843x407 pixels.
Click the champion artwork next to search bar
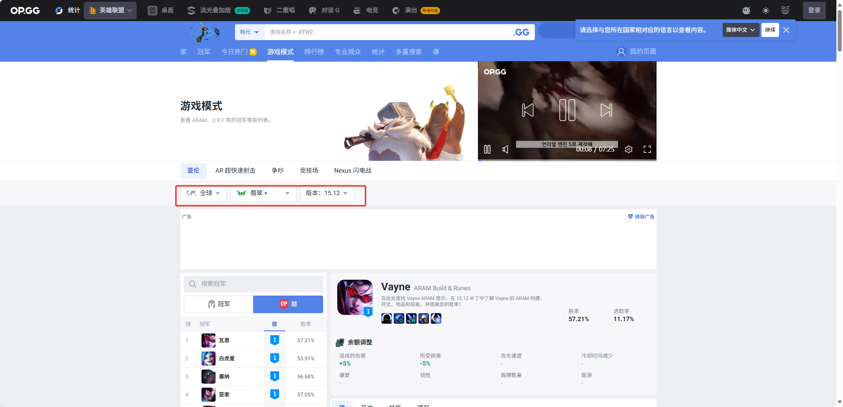pos(205,32)
